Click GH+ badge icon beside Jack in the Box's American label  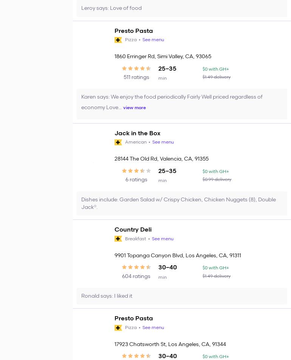pyautogui.click(x=118, y=142)
